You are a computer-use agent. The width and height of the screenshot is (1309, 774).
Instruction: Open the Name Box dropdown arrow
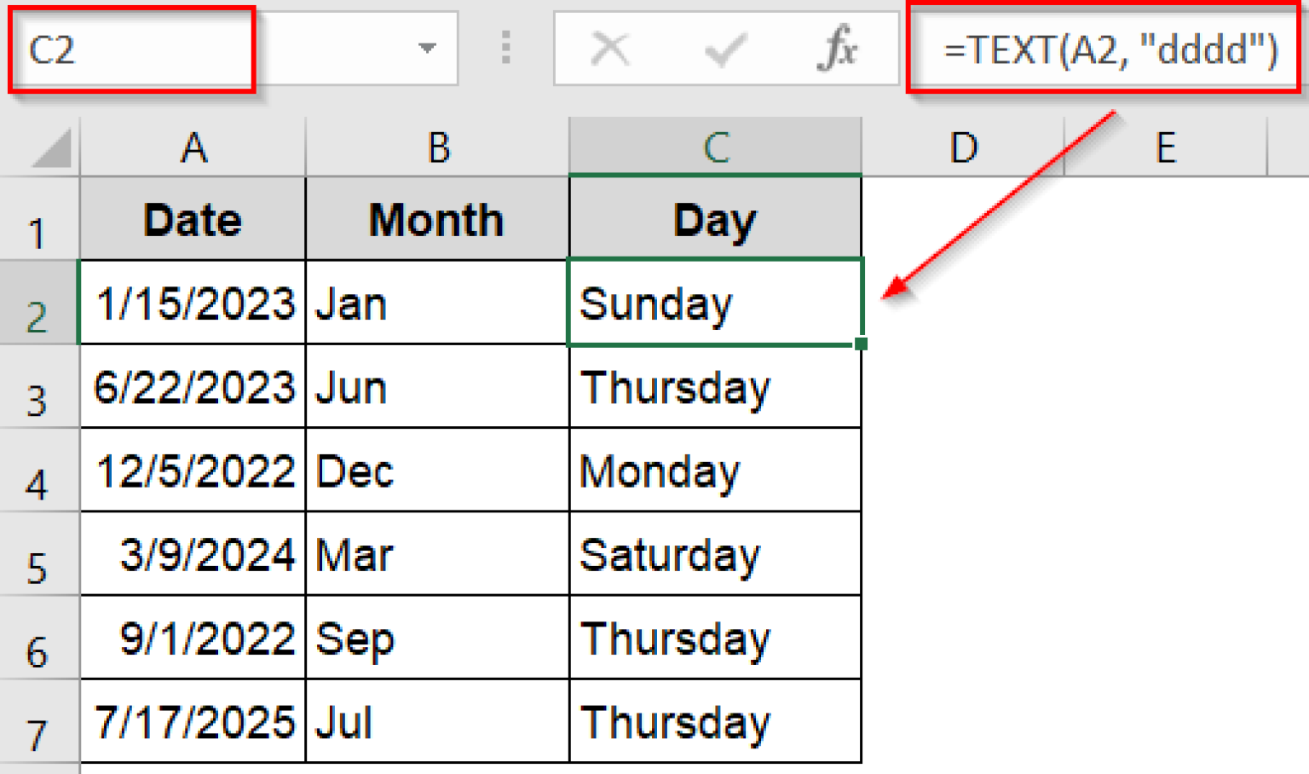click(426, 49)
